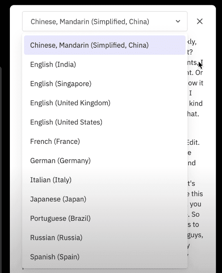Screen dimensions: 222x273
Task: Choose French (France) from the list
Action: (105, 141)
